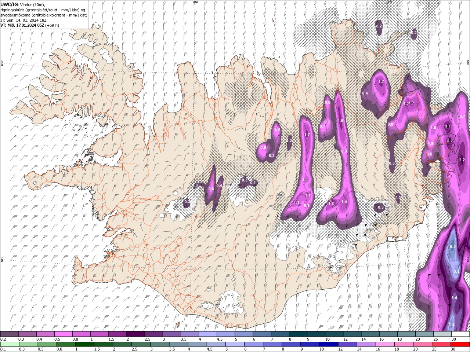Viewport: 470px width, 352px height.
Task: Click the 5.1 precipitation value offshore
Action: pos(456,271)
